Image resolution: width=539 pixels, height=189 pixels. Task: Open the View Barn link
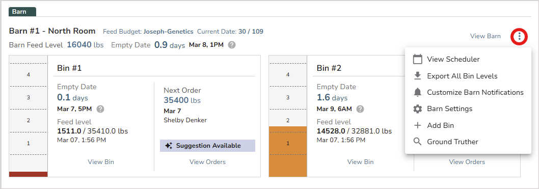[x=485, y=36]
